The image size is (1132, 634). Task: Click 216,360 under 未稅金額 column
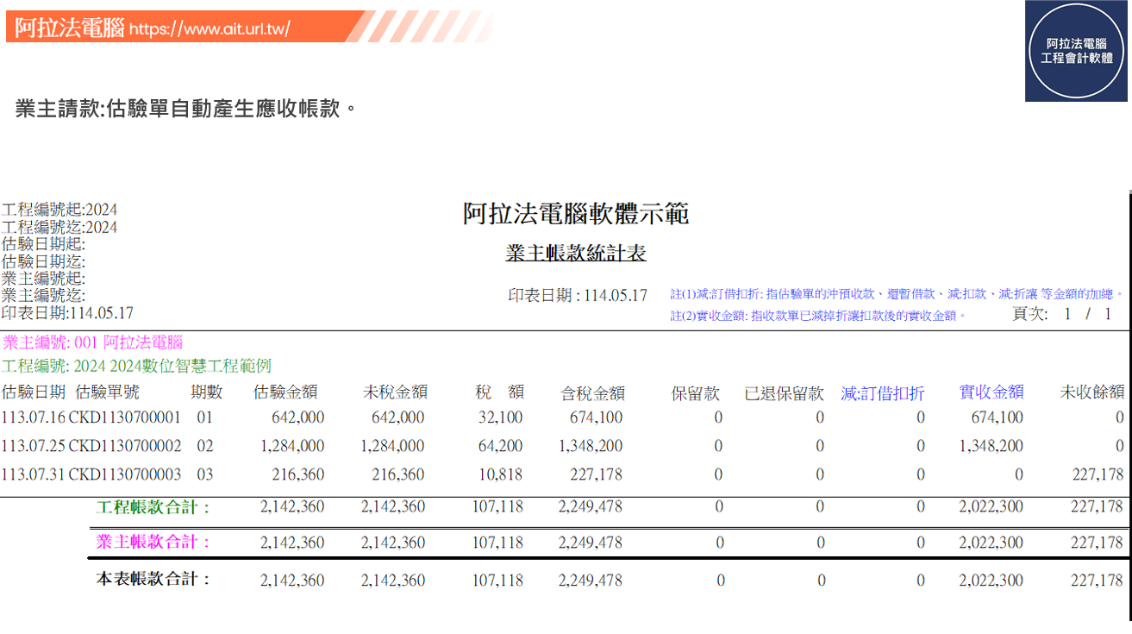point(398,474)
